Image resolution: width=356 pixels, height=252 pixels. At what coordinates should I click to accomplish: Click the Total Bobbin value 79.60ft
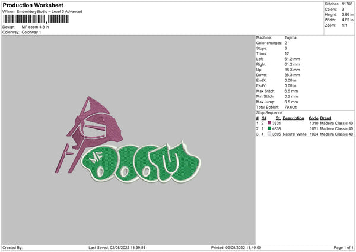[x=291, y=108]
